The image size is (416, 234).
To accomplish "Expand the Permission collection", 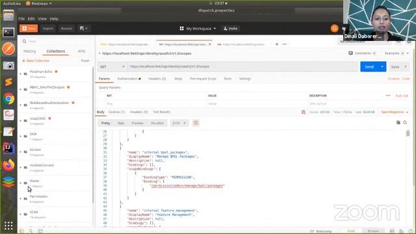I will pyautogui.click(x=21, y=198).
